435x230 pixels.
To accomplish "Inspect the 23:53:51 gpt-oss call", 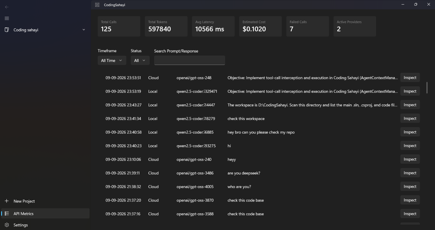I will [410, 77].
